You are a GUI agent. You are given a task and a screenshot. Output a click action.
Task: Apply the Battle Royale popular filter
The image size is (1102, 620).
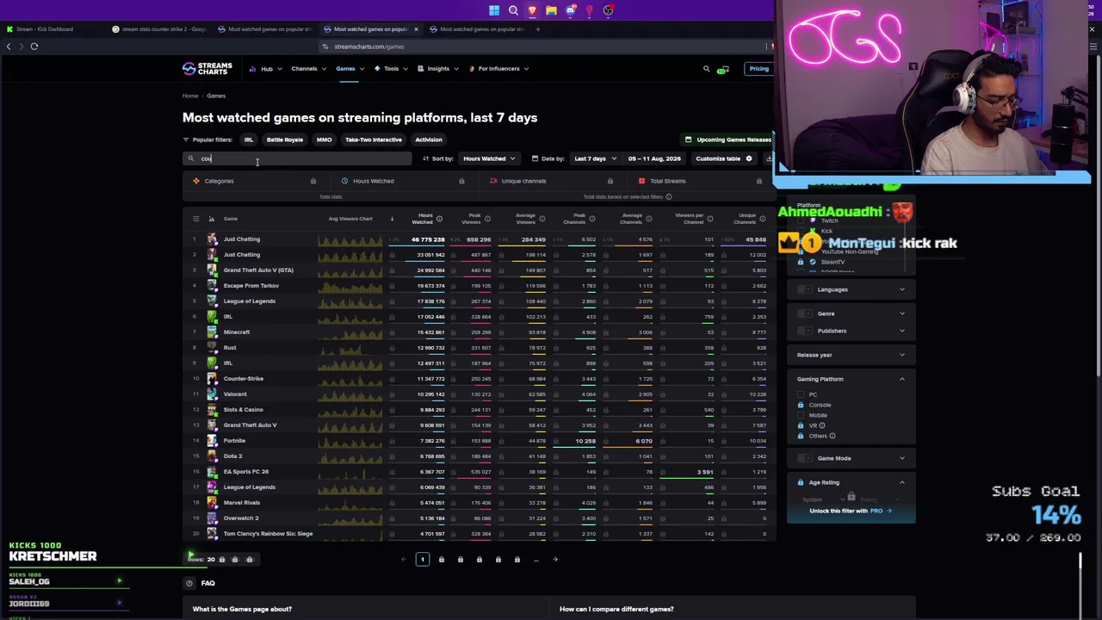point(285,139)
